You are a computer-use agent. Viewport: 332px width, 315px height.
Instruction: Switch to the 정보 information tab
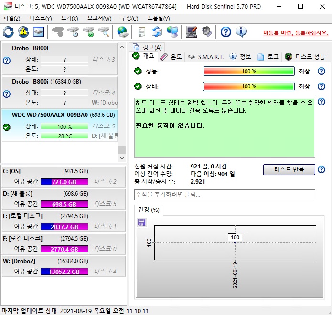tap(240, 57)
